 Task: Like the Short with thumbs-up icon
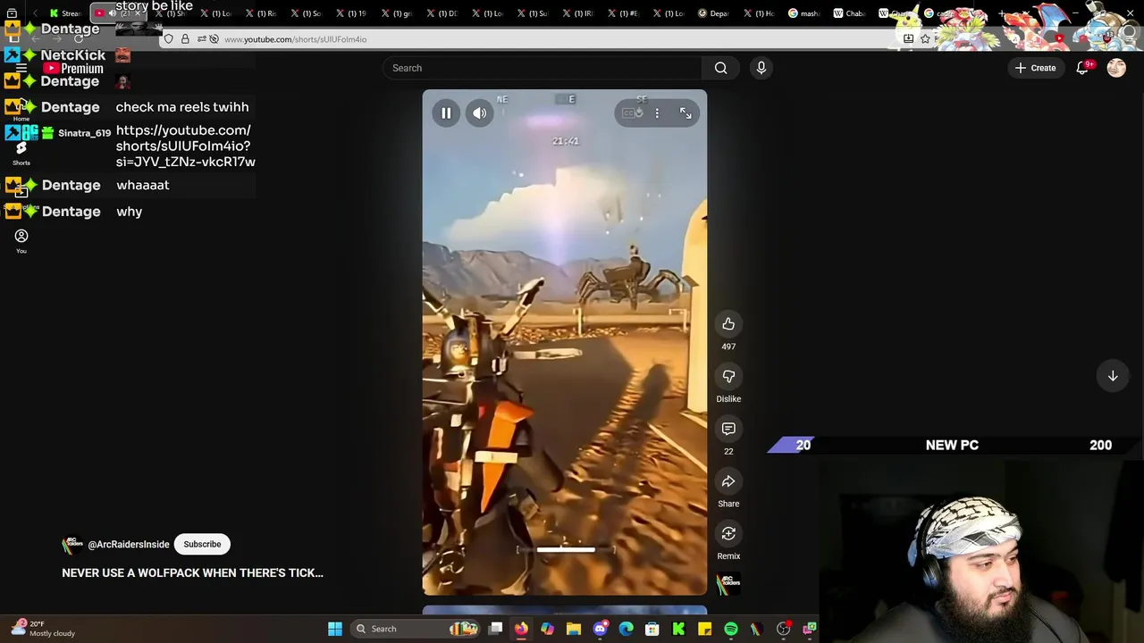pos(728,324)
